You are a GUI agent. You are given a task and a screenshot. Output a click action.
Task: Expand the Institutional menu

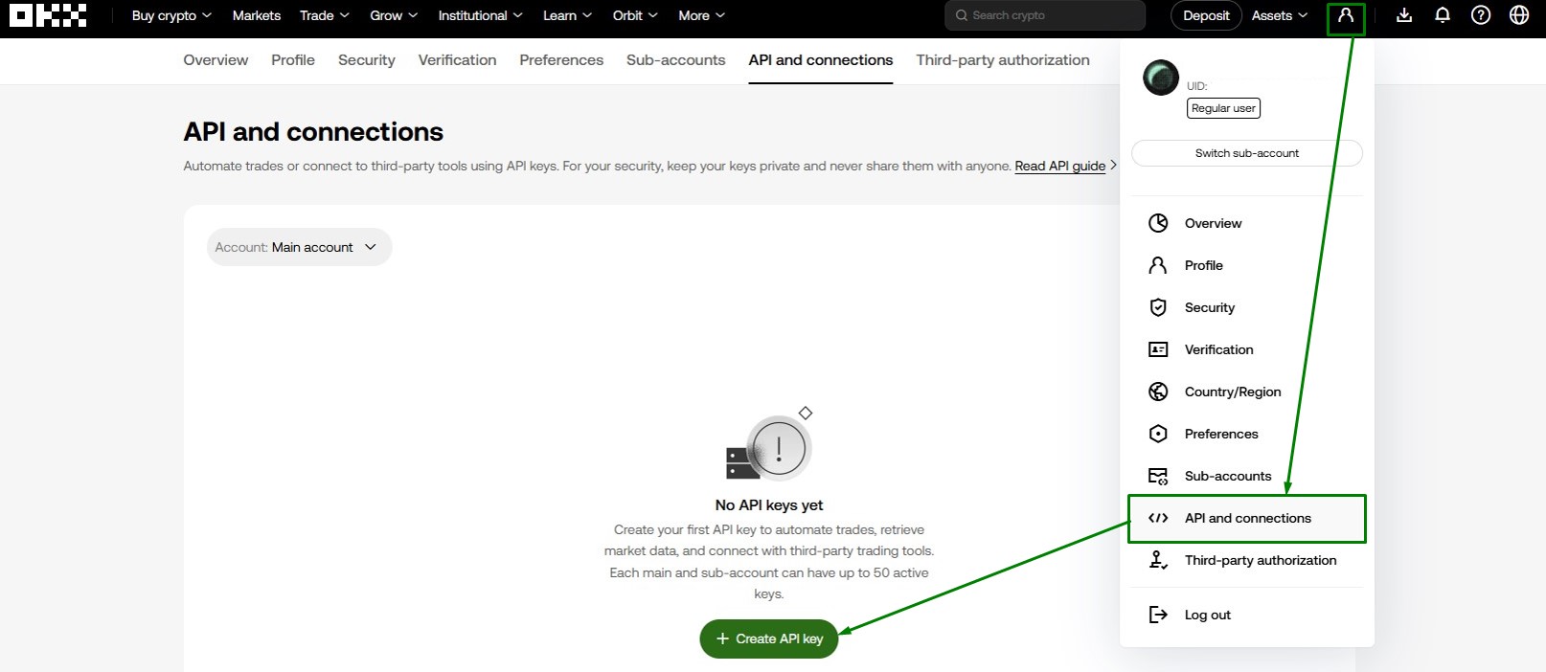tap(480, 15)
